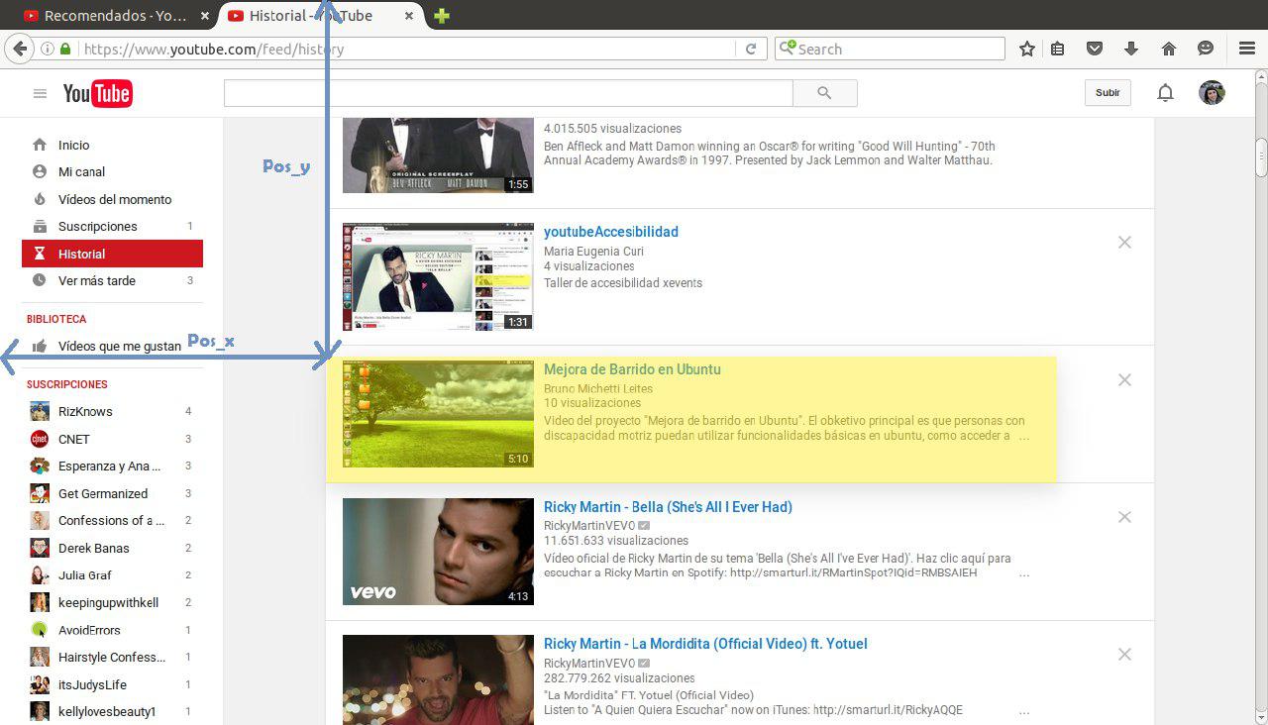
Task: Click the Subir upload button
Action: tap(1108, 93)
